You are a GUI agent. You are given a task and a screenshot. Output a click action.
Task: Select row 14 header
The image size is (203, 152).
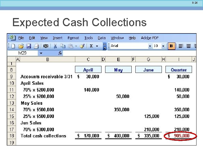point(12,109)
